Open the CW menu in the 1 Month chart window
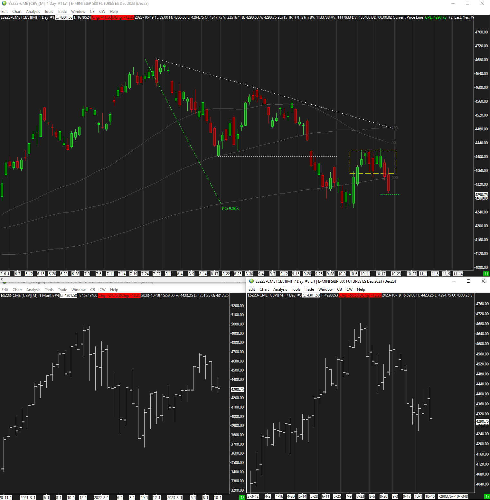Image resolution: width=490 pixels, height=500 pixels. point(103,290)
